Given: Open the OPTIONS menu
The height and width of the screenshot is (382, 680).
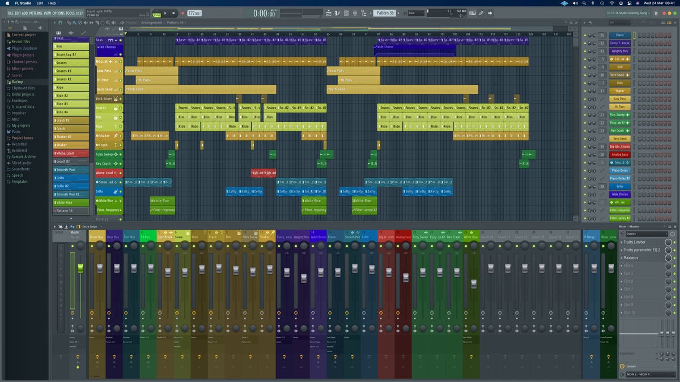Looking at the screenshot, I should [x=58, y=13].
